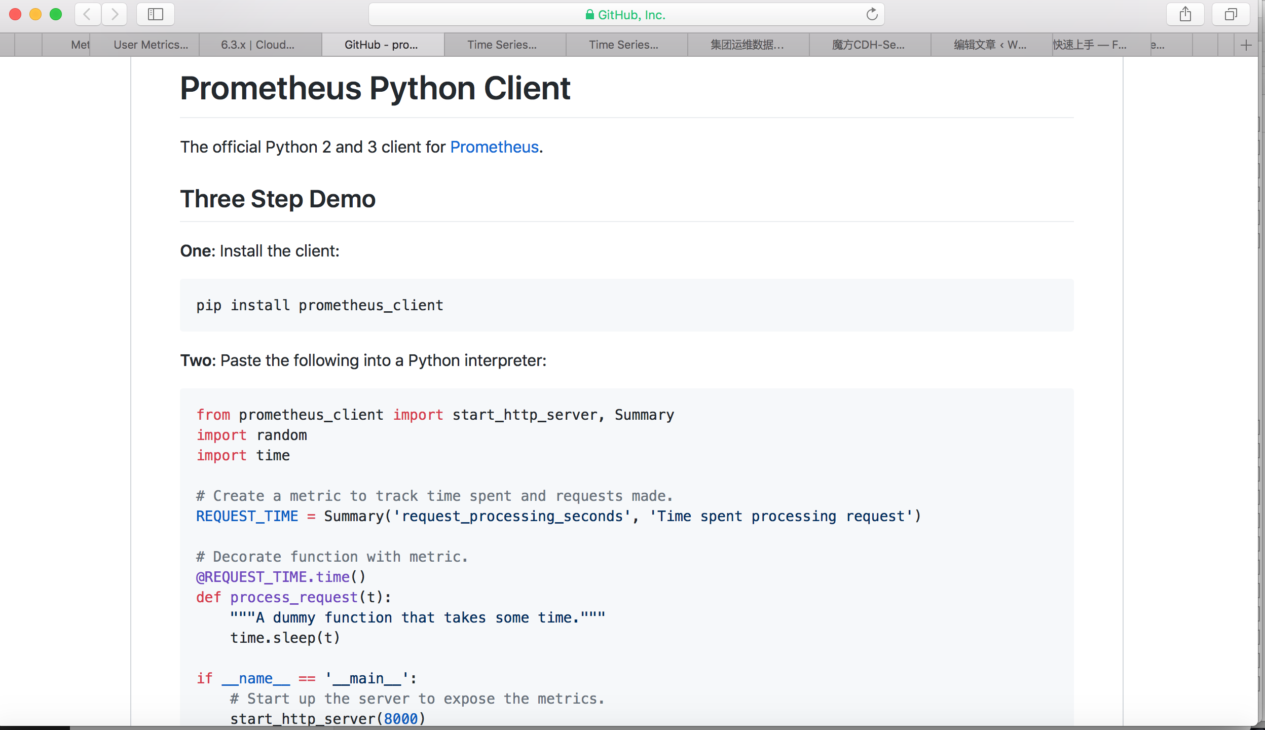The height and width of the screenshot is (730, 1265).
Task: Click the Safari back arrow button
Action: coord(87,14)
